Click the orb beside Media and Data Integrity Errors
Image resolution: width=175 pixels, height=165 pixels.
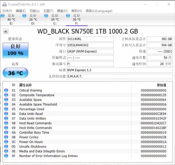coord(6,151)
